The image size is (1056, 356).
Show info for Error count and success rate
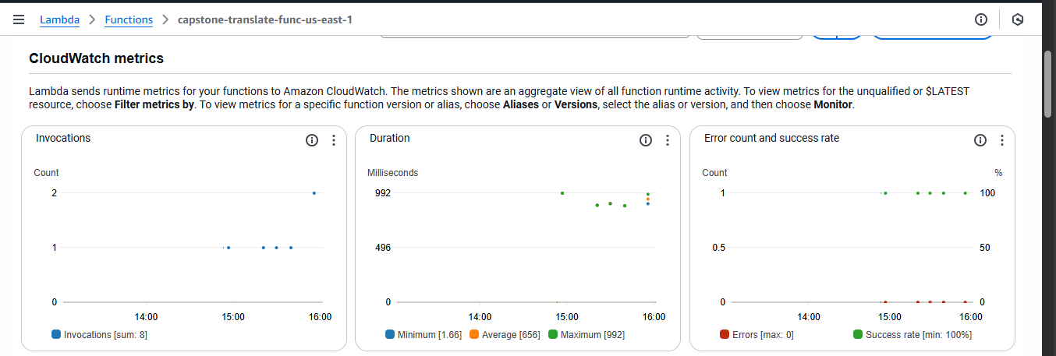(x=980, y=140)
